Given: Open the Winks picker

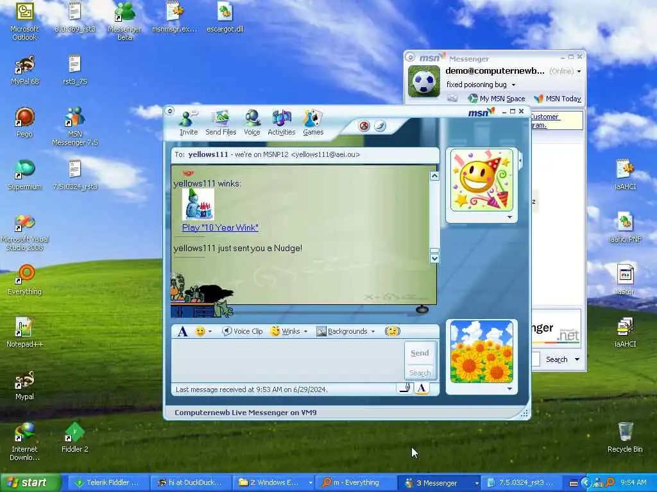Looking at the screenshot, I should click(286, 331).
